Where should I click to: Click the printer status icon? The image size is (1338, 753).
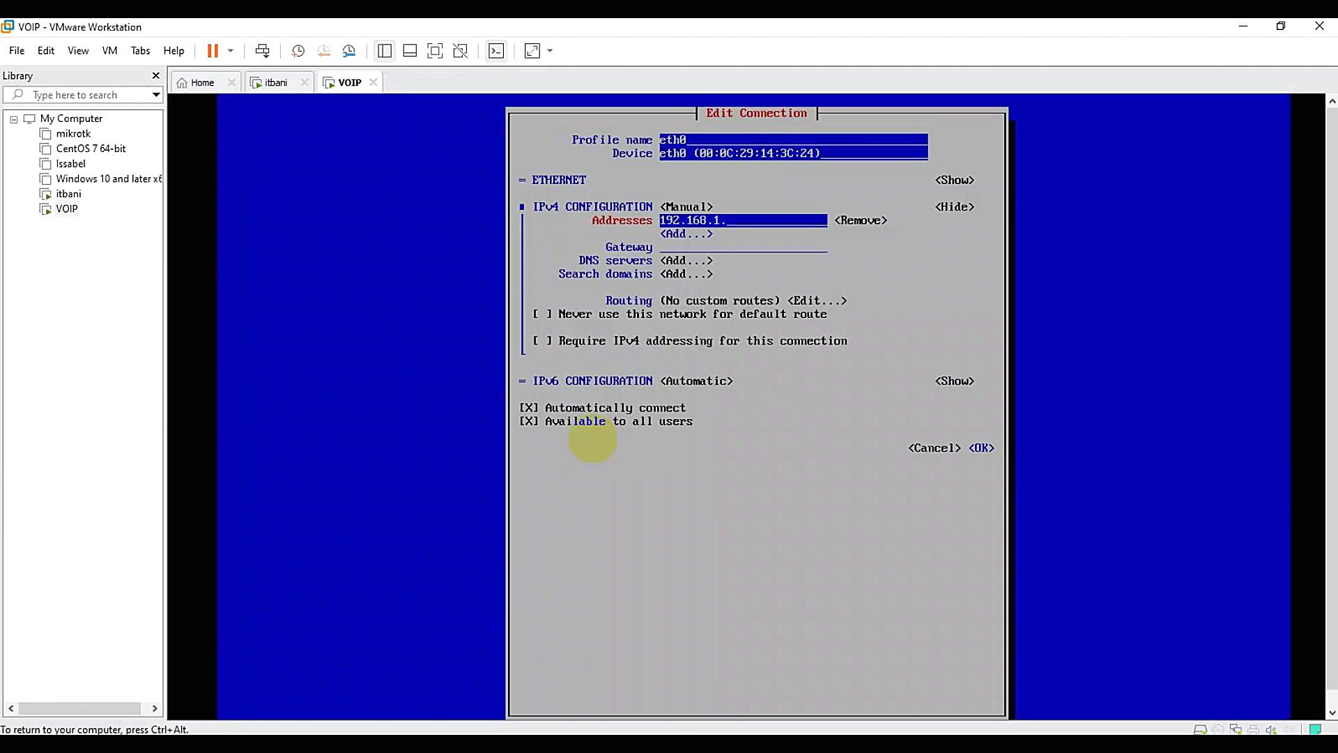[x=1254, y=729]
